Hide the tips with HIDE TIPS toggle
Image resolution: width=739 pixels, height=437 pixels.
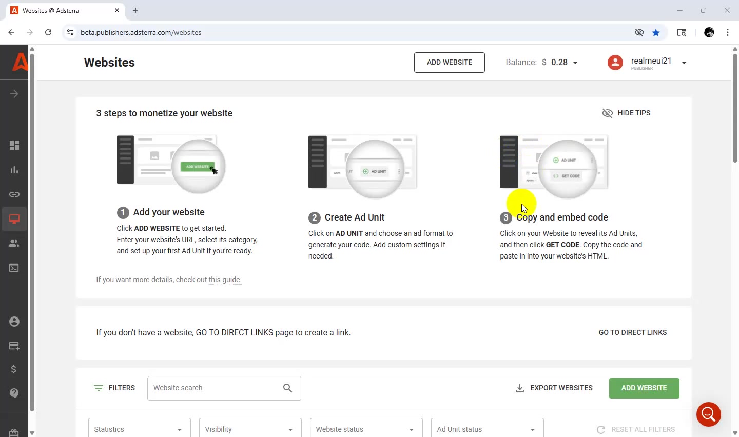[626, 113]
